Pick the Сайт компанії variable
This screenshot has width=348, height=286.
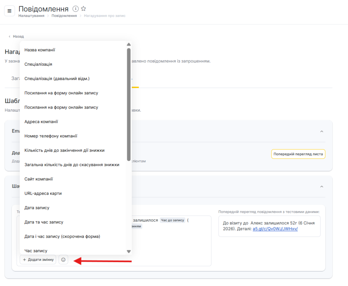click(38, 179)
